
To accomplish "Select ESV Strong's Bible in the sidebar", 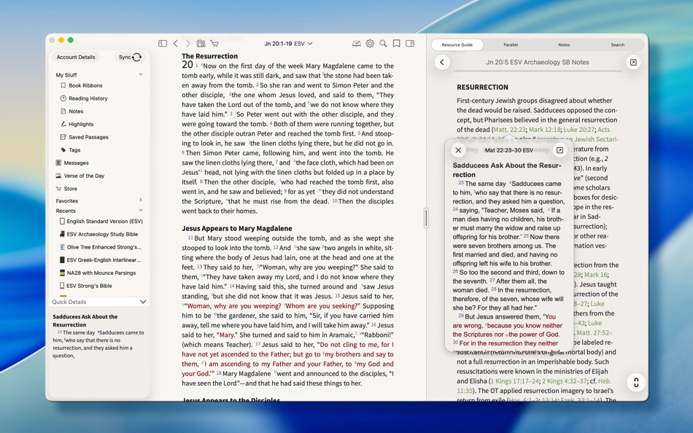I will pos(89,286).
